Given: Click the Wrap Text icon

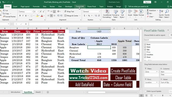Looking at the screenshot, I should [x=66, y=12].
